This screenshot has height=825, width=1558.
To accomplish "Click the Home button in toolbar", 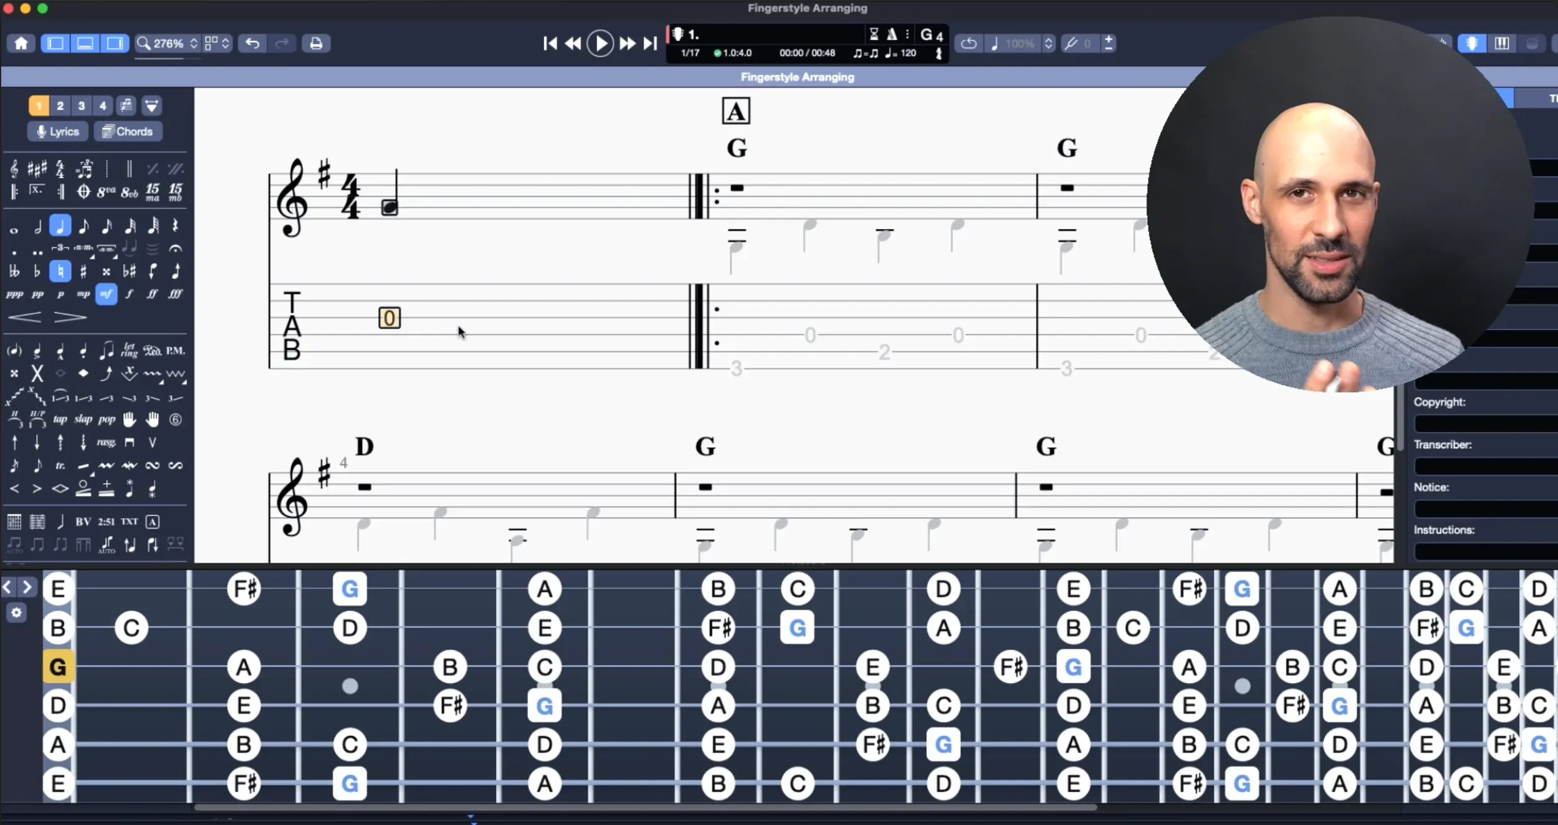I will click(21, 43).
